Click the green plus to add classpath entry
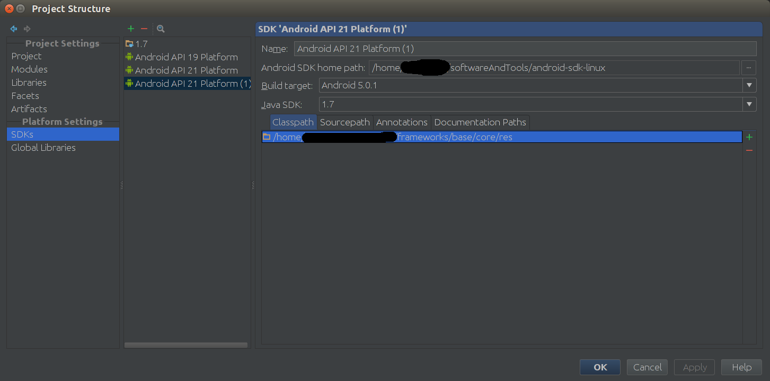The image size is (770, 381). [749, 137]
